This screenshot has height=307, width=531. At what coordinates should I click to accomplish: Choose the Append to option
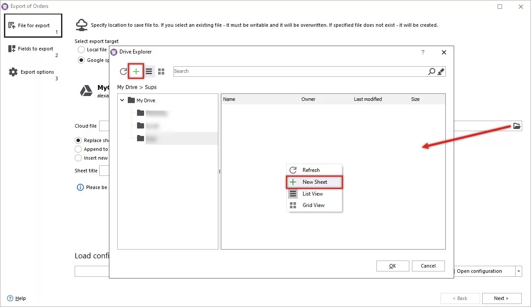click(x=78, y=149)
